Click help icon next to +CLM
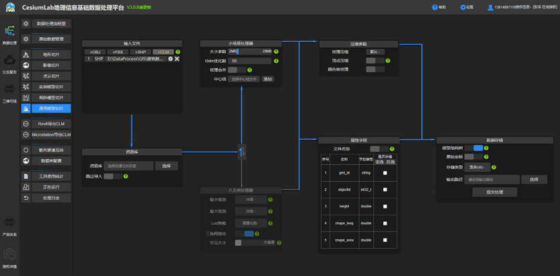 pyautogui.click(x=178, y=52)
